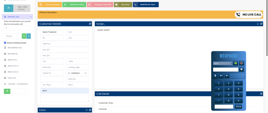Click webphone text field beside Send

pos(224,106)
